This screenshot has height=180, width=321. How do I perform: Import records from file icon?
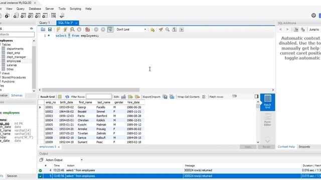172,96
